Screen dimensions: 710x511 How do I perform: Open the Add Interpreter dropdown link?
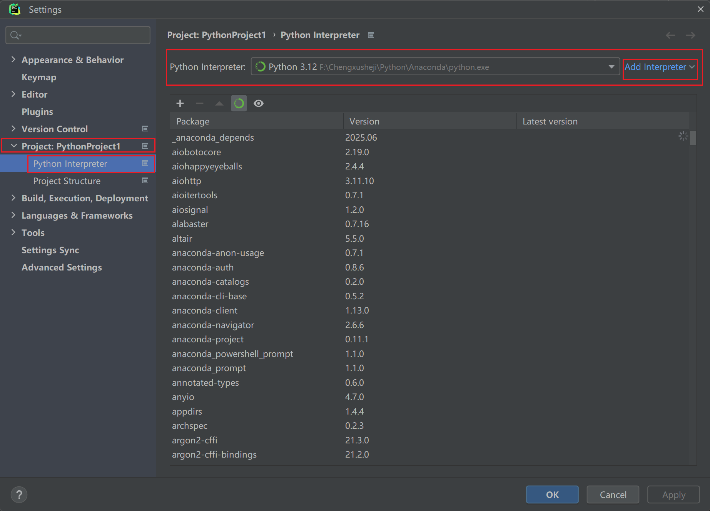tap(660, 67)
